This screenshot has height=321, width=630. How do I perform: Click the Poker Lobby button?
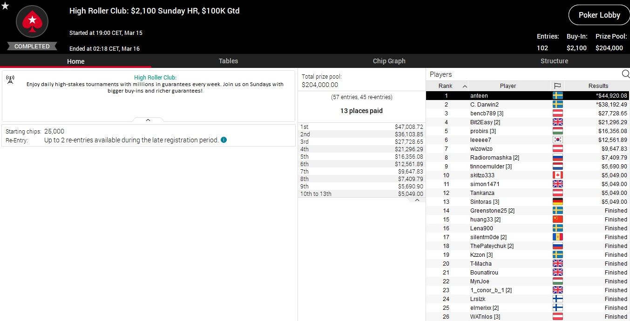(x=599, y=15)
